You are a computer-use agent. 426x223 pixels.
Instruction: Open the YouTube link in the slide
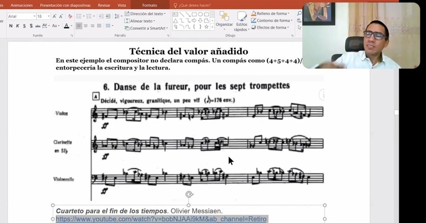click(x=161, y=219)
